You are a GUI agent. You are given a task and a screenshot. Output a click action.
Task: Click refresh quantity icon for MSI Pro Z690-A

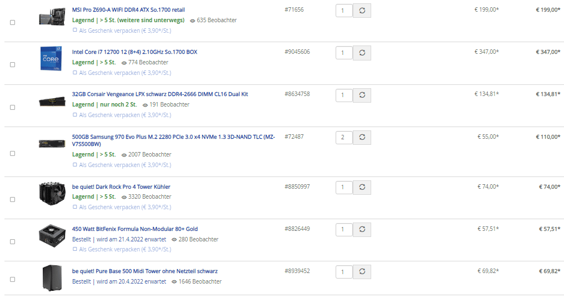362,11
